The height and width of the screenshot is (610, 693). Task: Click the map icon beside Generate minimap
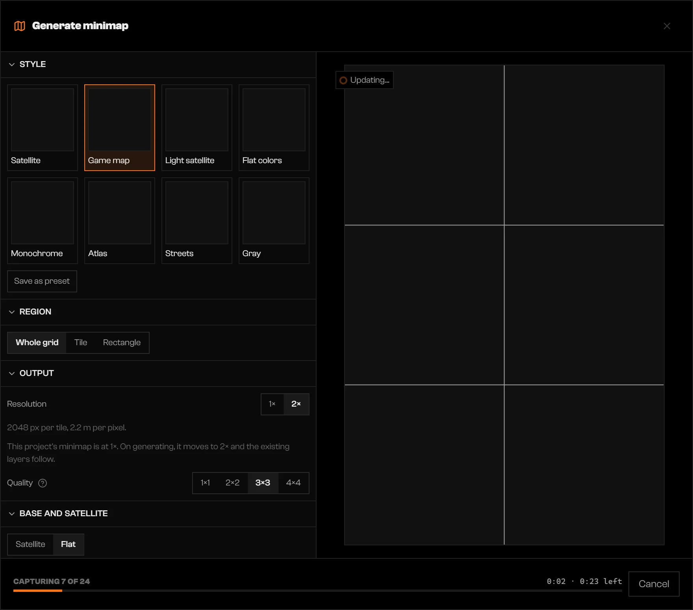[20, 26]
